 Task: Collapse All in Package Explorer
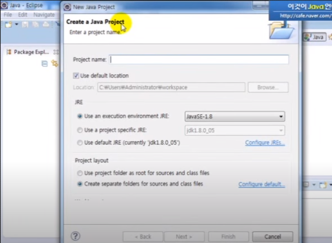click(45, 64)
